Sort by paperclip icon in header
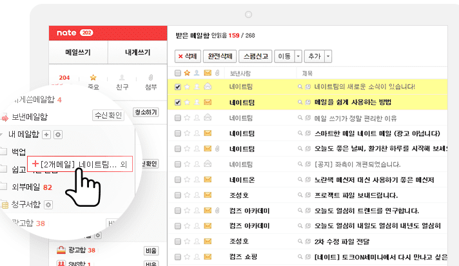This screenshot has width=459, height=266. [x=217, y=73]
